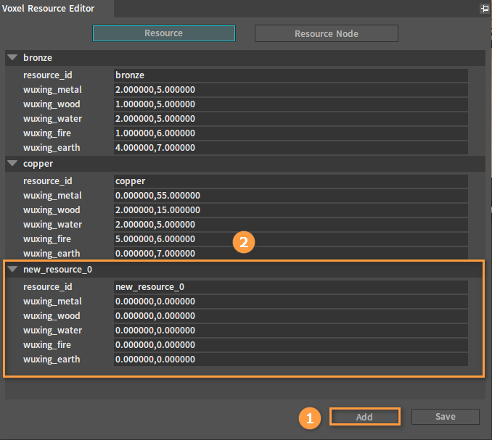The height and width of the screenshot is (440, 492).
Task: Edit copper wuxing_fire value field
Action: tap(291, 239)
